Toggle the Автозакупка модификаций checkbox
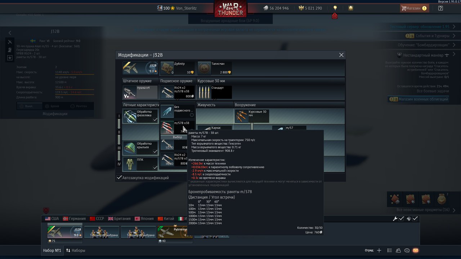This screenshot has width=461, height=259. [x=119, y=178]
